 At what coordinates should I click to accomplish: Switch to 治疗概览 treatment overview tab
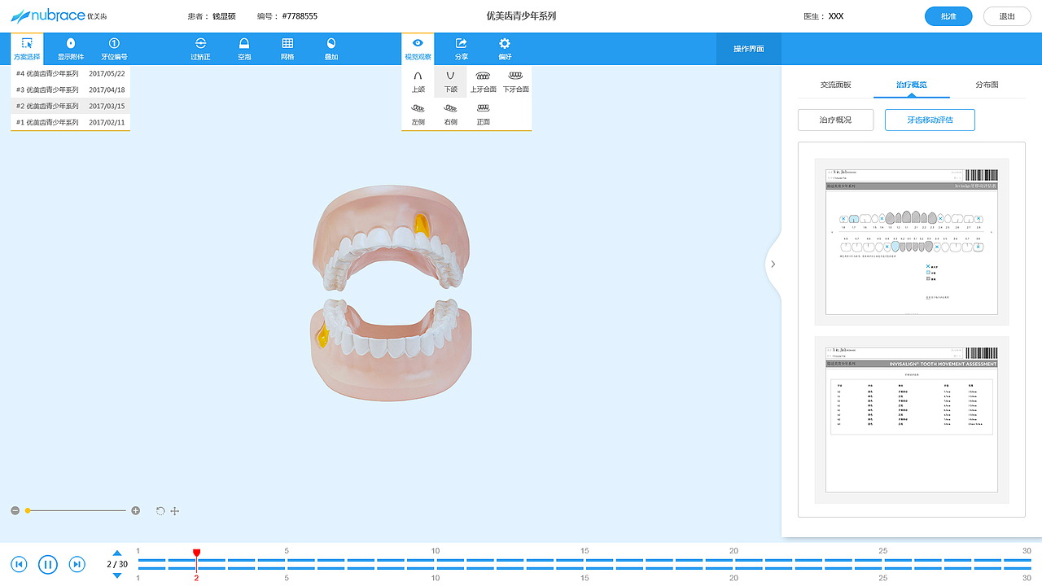[x=911, y=85]
